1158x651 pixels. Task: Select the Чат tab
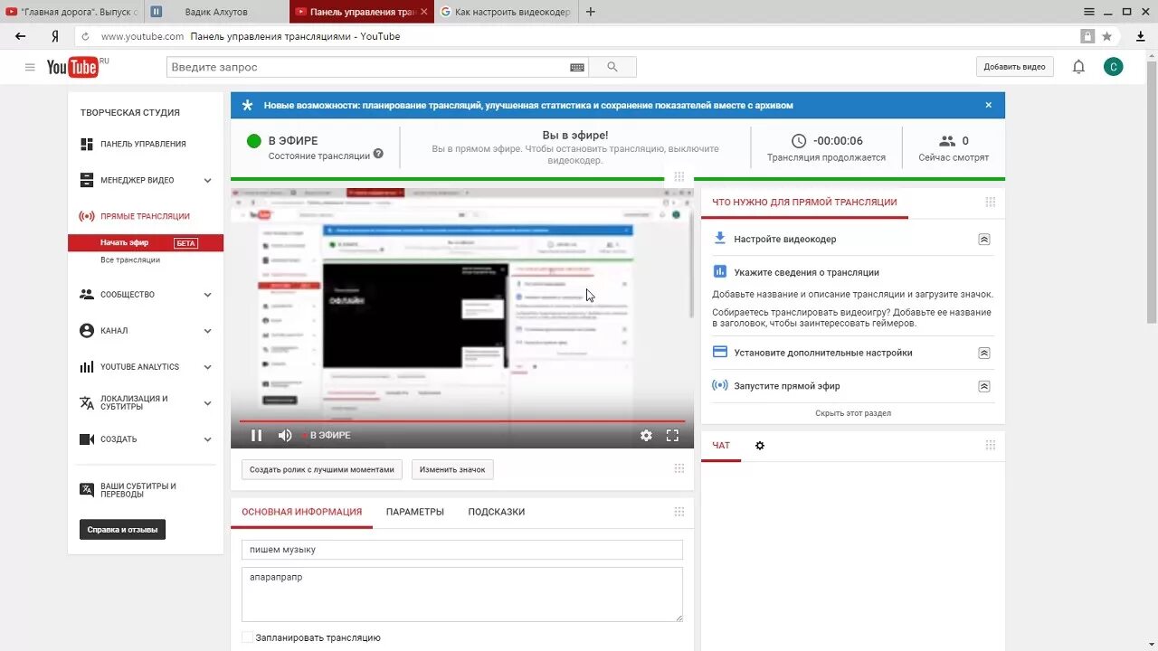click(721, 446)
